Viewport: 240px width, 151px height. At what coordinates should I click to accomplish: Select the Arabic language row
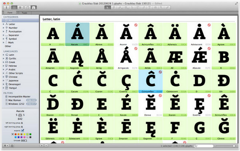20,69
